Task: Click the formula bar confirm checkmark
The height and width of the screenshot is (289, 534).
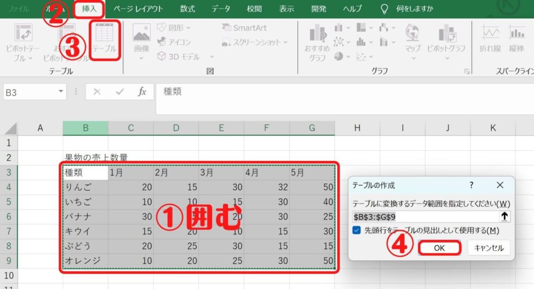Action: pyautogui.click(x=120, y=92)
